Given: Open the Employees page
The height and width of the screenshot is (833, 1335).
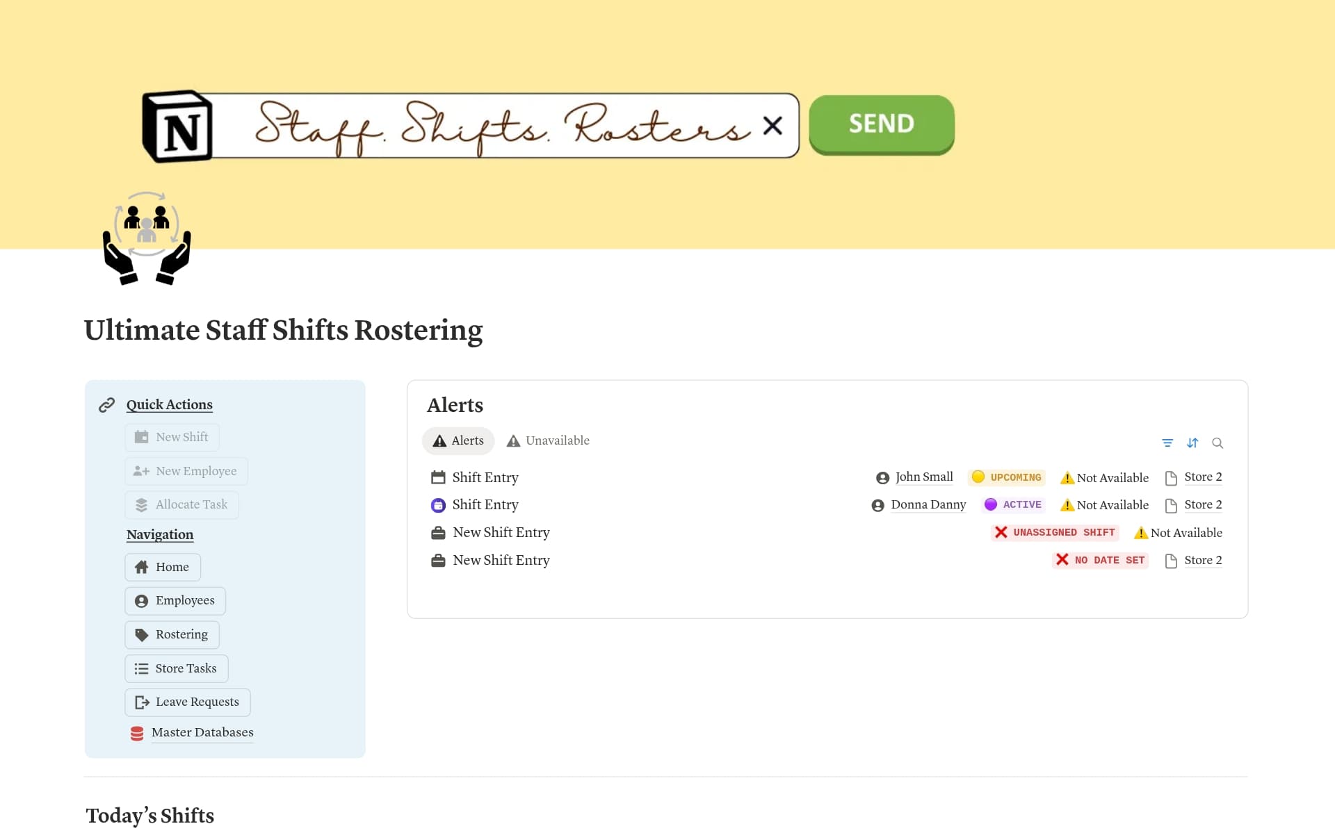Looking at the screenshot, I should (175, 600).
